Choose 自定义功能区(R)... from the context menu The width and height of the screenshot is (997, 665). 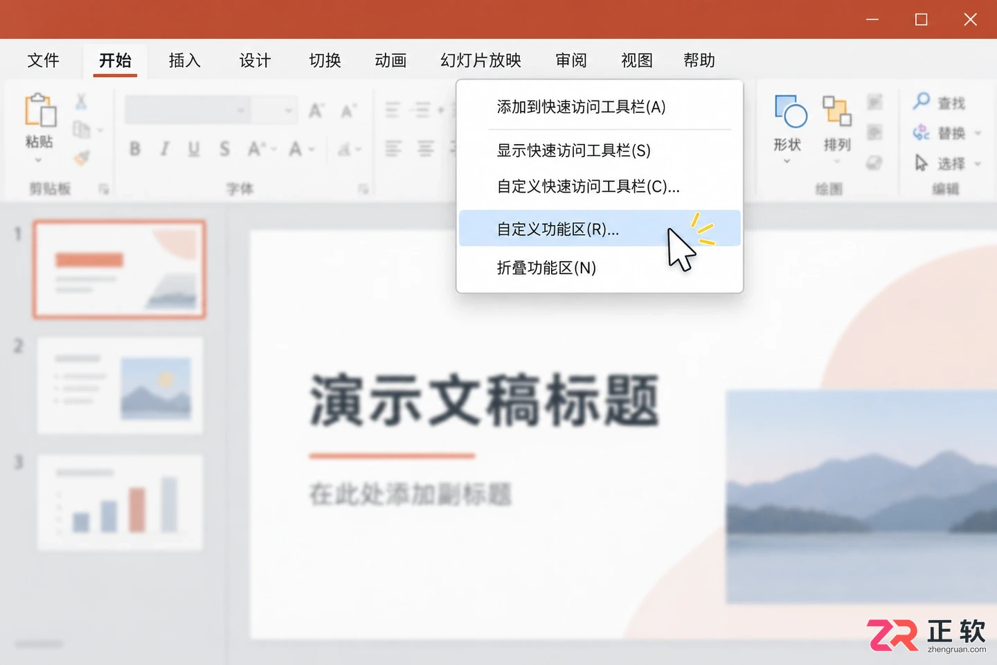pyautogui.click(x=600, y=229)
